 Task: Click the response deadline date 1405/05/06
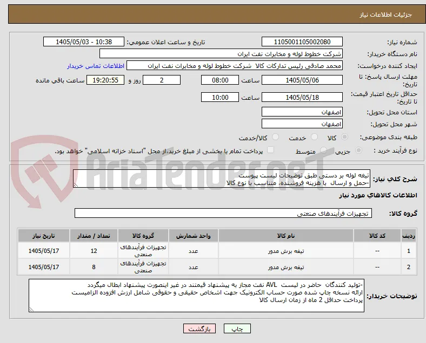[302, 80]
